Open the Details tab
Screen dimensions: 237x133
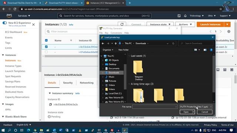pyautogui.click(x=52, y=83)
